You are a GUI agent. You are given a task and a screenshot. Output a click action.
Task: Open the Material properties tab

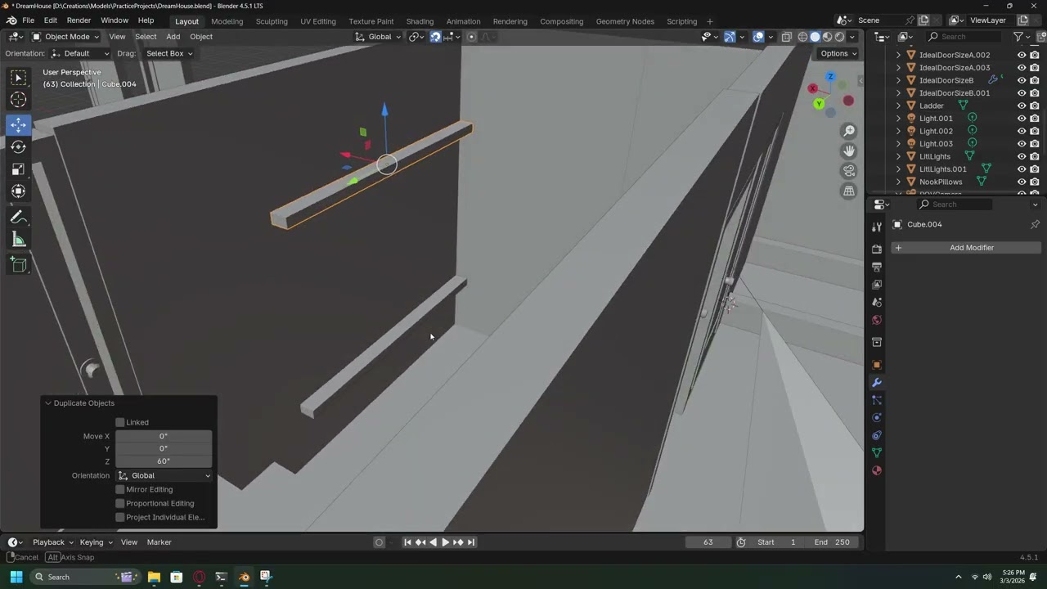pos(877,470)
